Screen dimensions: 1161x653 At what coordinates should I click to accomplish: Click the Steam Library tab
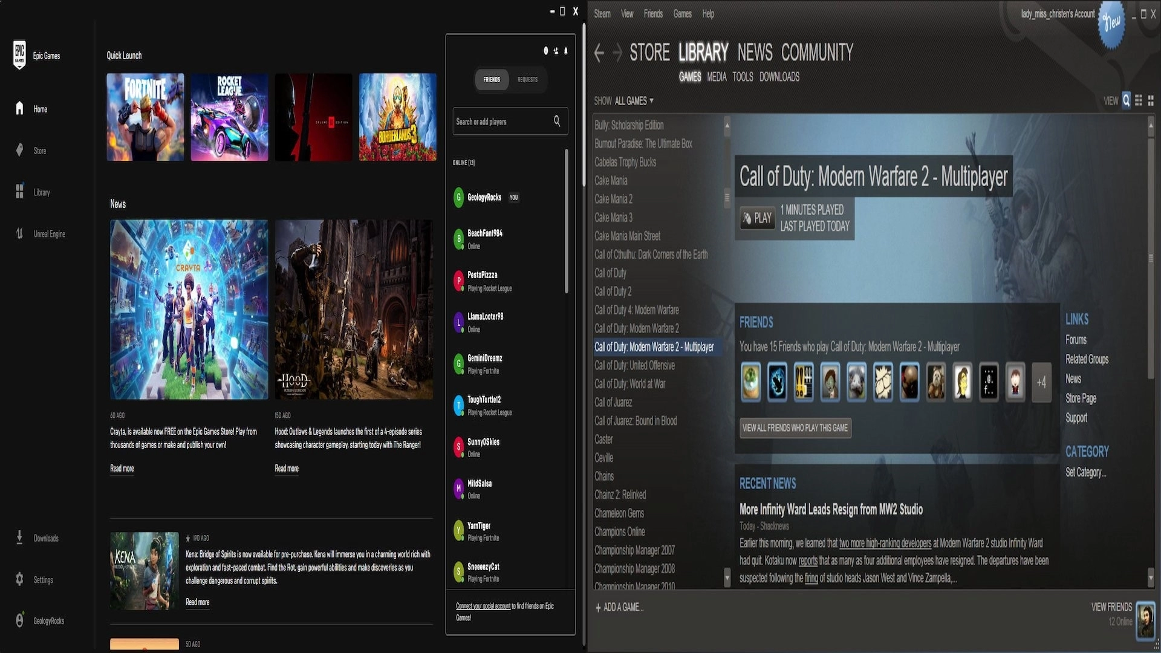(703, 53)
